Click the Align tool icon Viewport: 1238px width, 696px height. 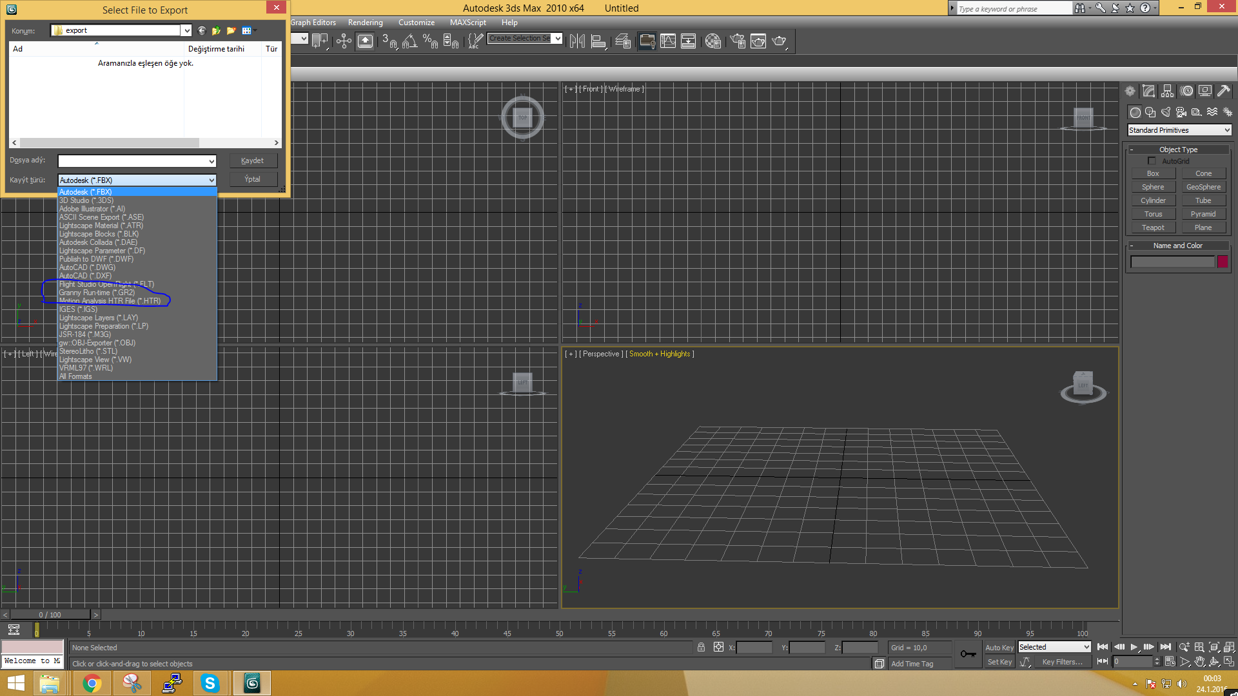point(598,41)
